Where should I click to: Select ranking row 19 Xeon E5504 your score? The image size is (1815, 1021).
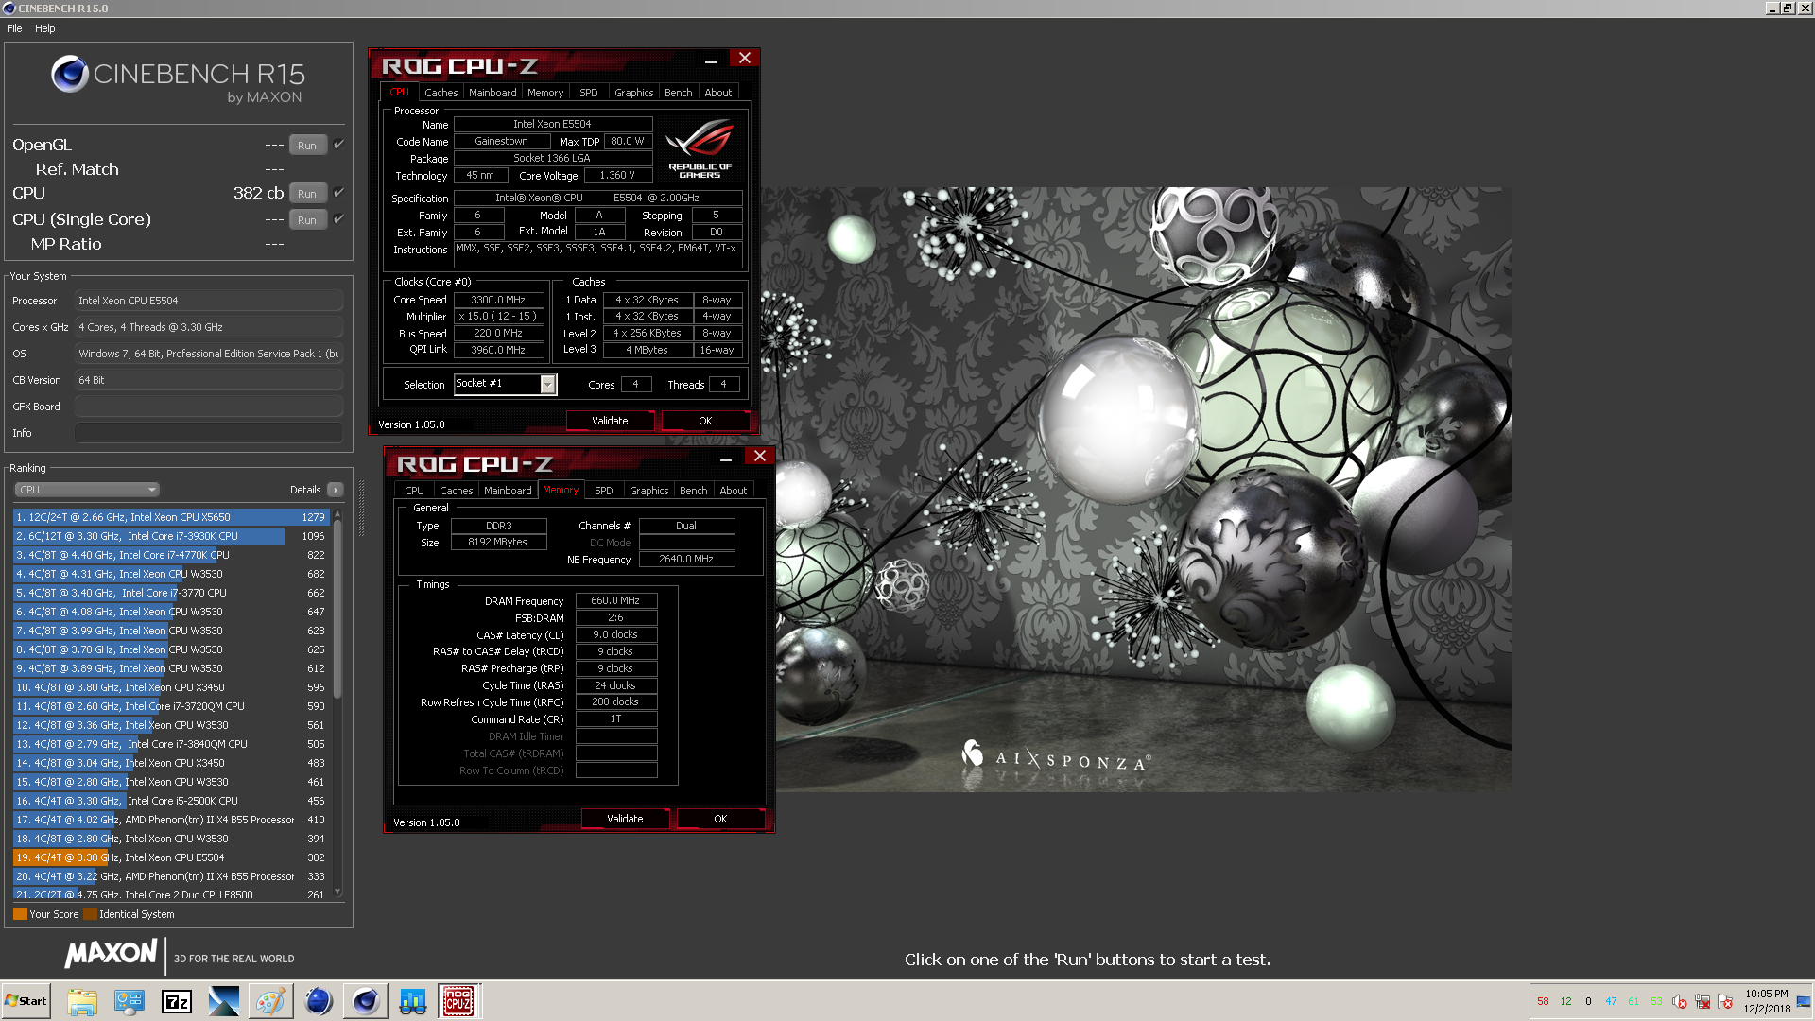171,857
